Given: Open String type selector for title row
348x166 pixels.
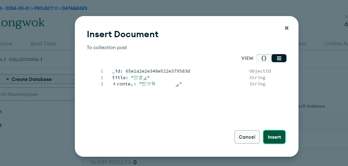Looking at the screenshot, I should tap(257, 77).
